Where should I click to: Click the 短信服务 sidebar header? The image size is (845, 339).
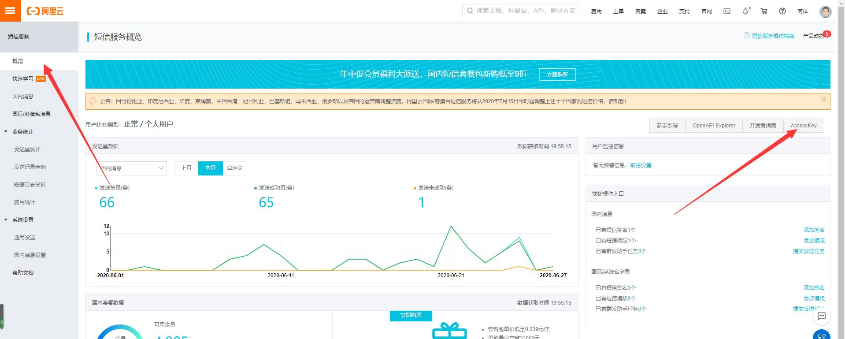tap(39, 37)
